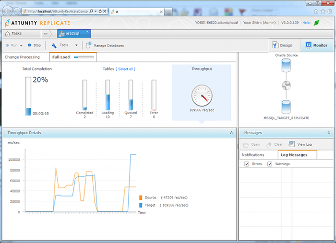
Task: Expand the Tasks dropdown arrow
Action: click(x=46, y=34)
